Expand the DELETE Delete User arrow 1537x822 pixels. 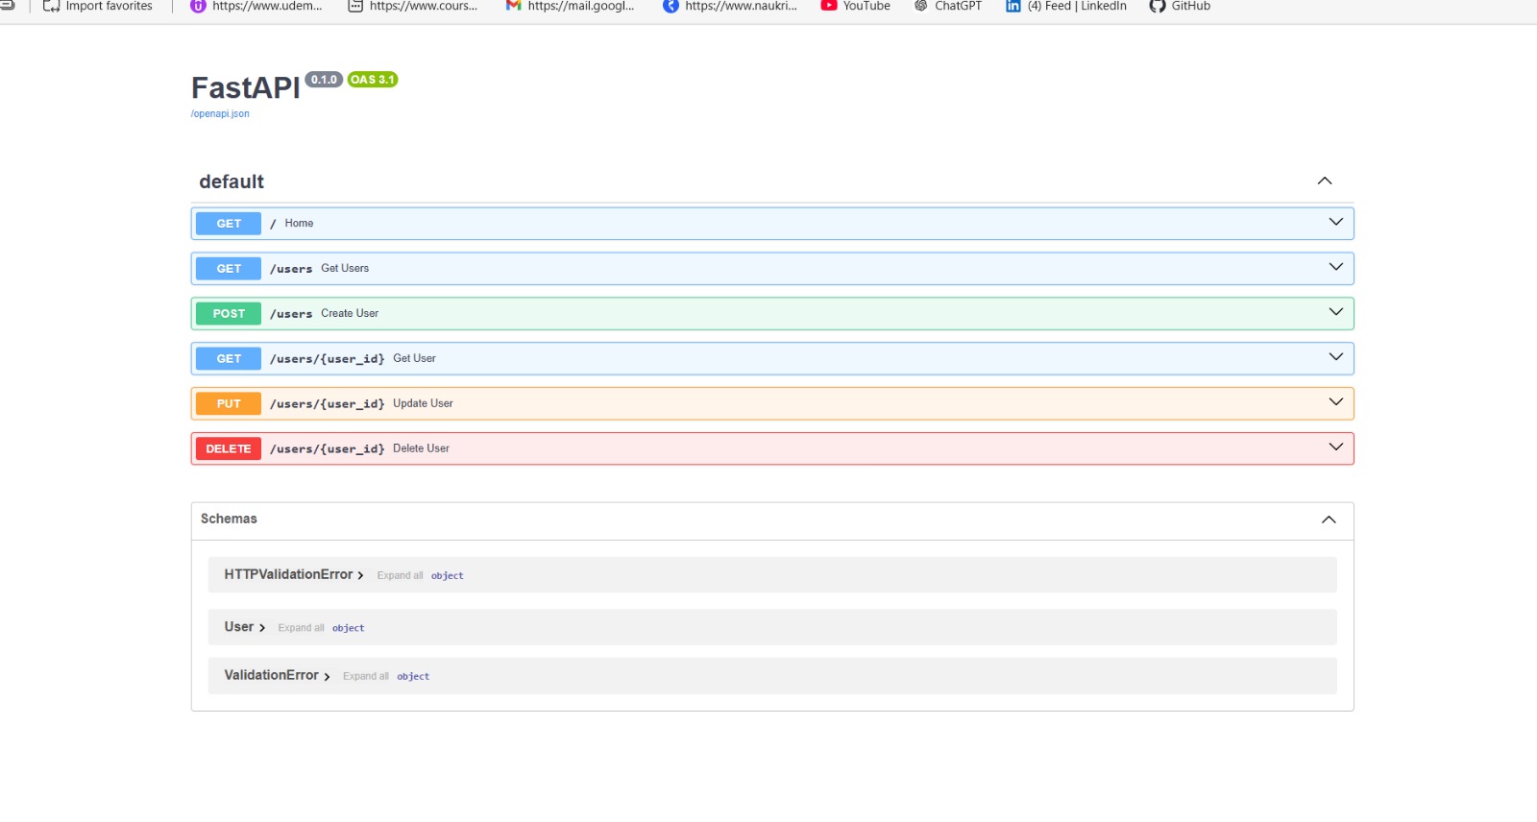coord(1335,447)
